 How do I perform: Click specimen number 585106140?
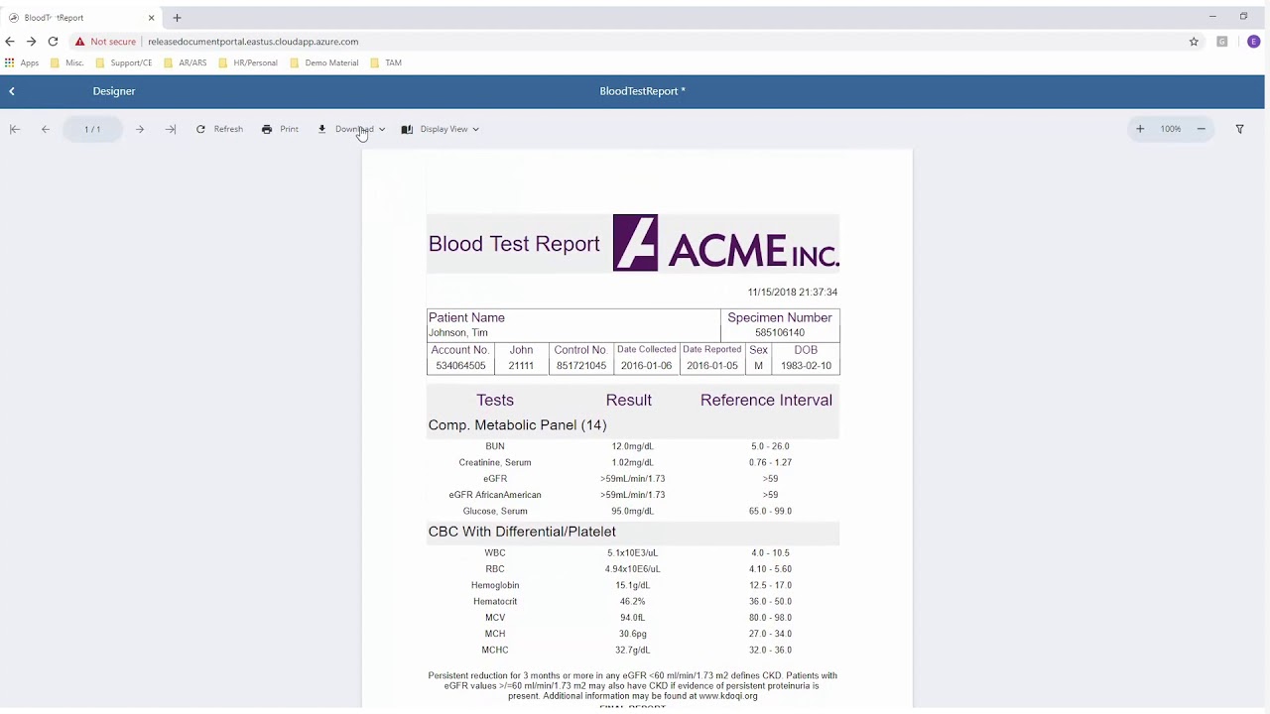click(x=780, y=333)
